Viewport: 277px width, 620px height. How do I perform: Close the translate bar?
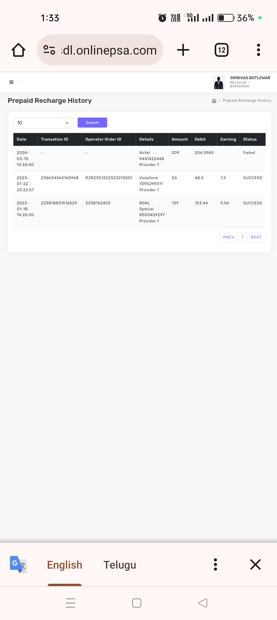255,564
